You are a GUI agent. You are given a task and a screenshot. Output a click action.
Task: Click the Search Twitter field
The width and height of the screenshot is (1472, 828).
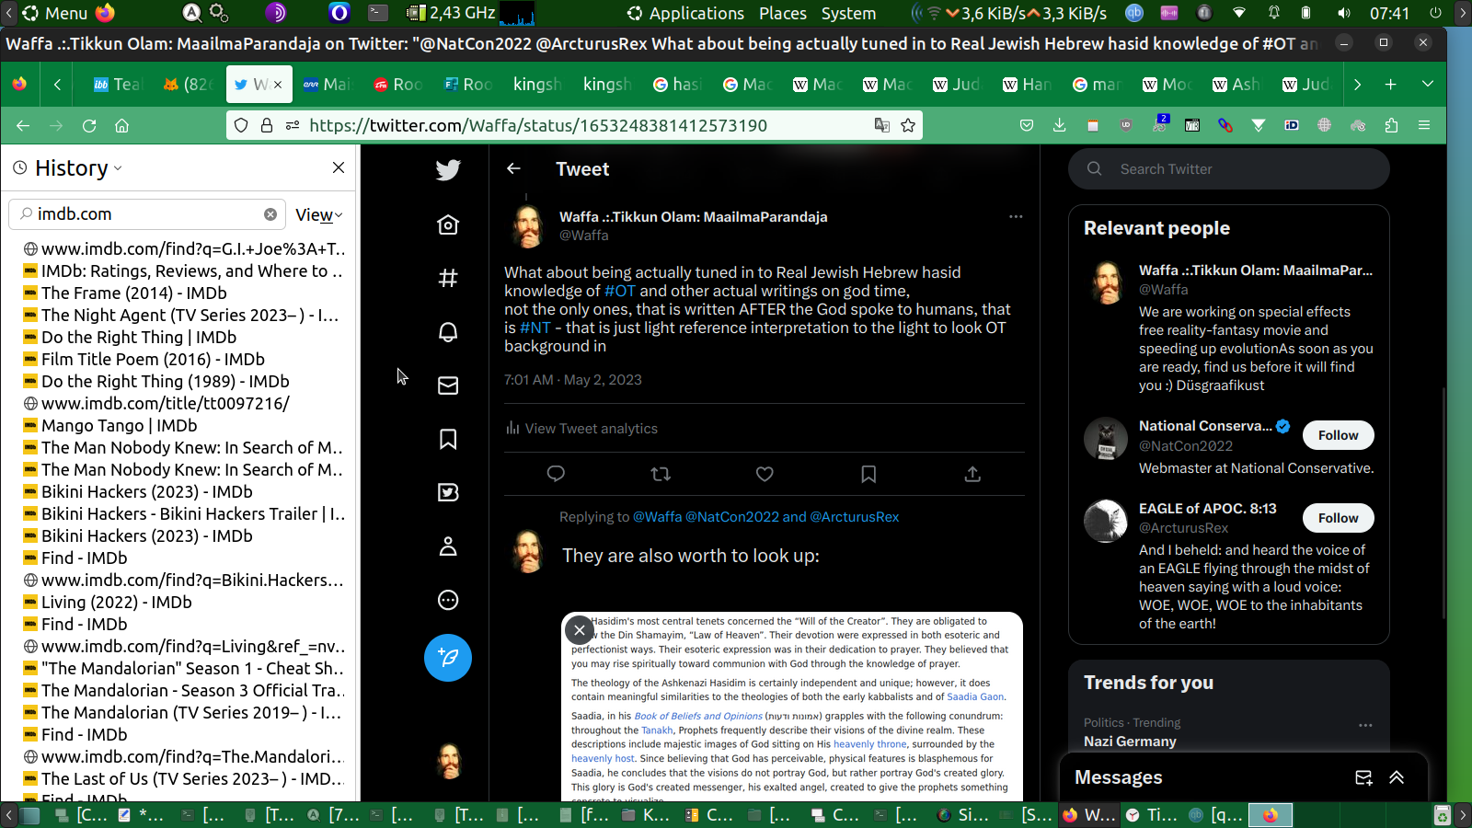1229,169
